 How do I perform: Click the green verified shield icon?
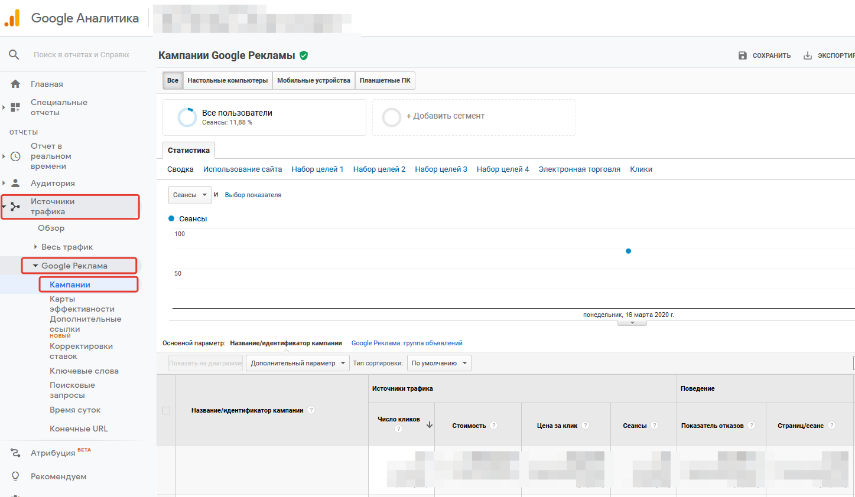click(x=304, y=55)
